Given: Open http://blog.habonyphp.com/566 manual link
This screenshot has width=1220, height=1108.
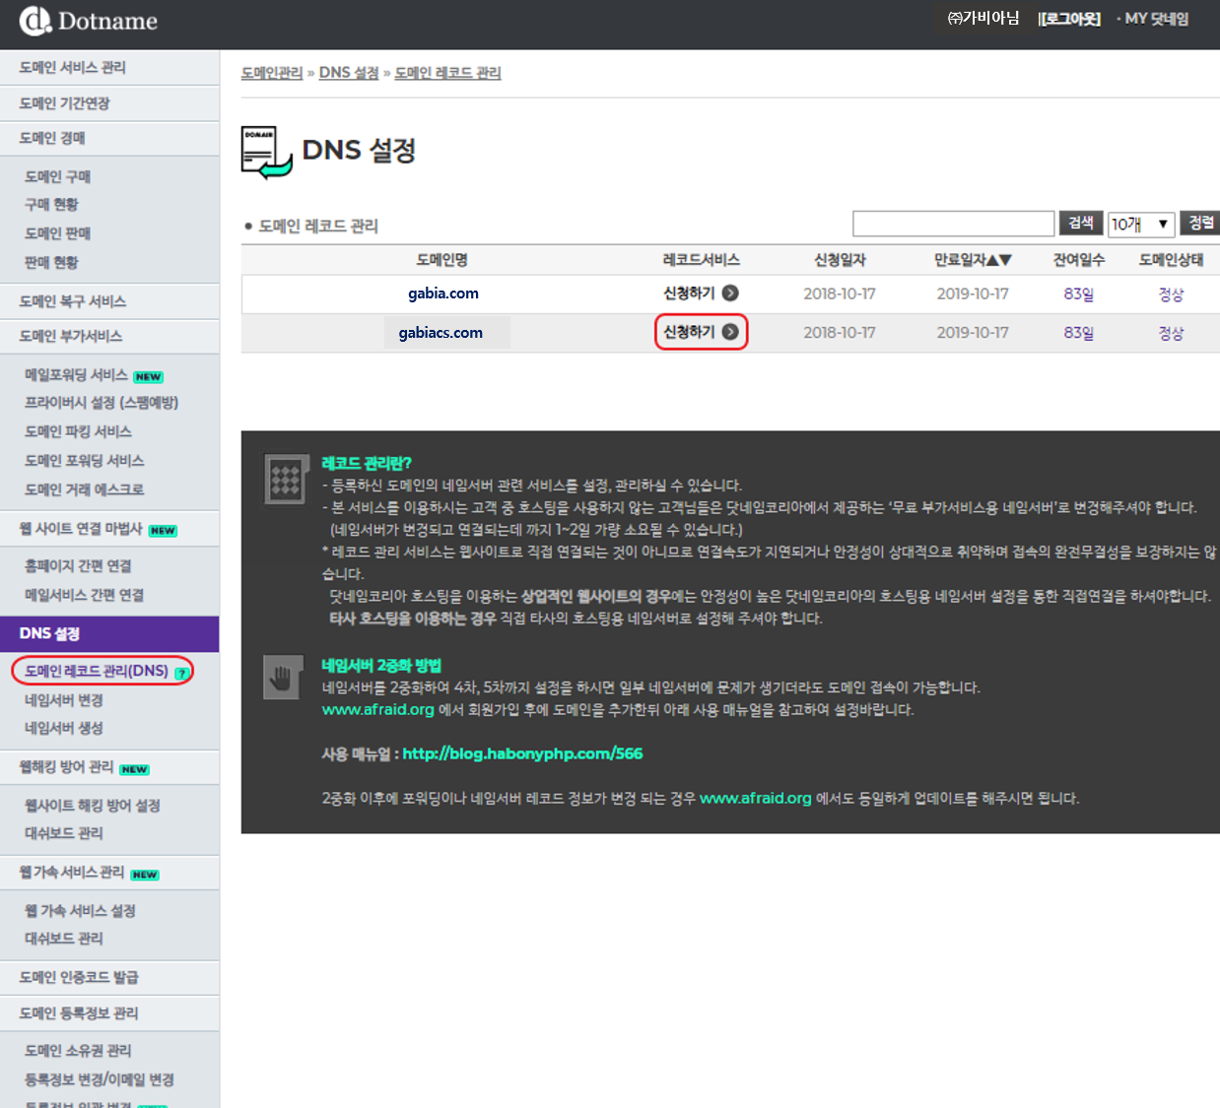Looking at the screenshot, I should pos(522,753).
